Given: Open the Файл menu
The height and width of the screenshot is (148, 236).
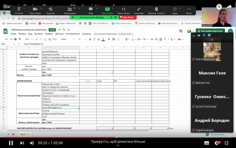Looking at the screenshot, I should click(x=14, y=34).
